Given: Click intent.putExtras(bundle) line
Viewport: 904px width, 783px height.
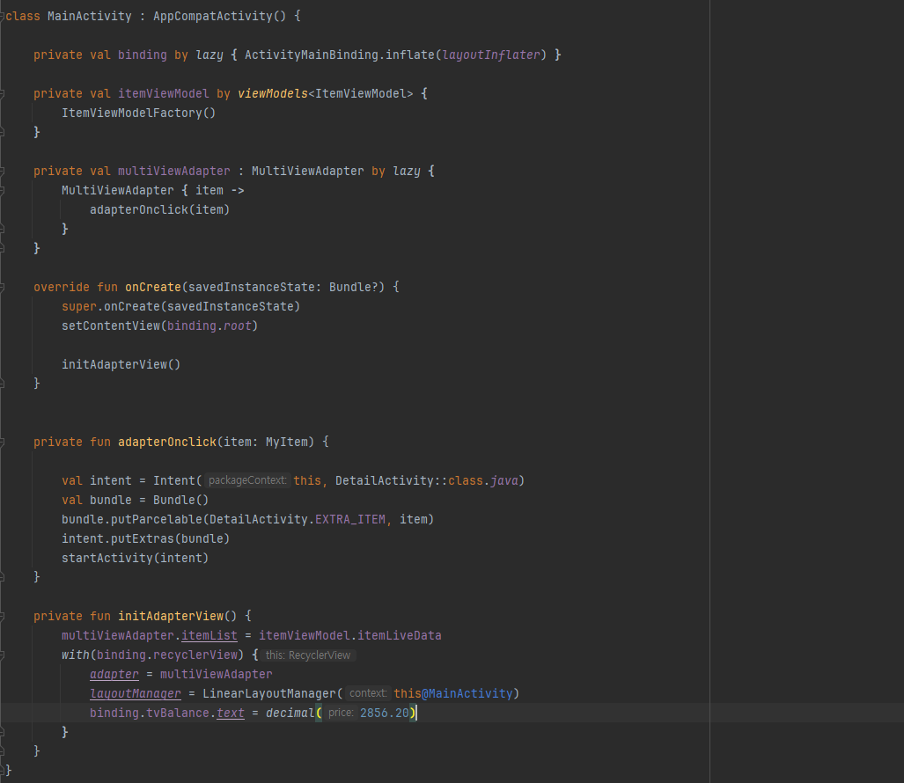Looking at the screenshot, I should pos(145,538).
